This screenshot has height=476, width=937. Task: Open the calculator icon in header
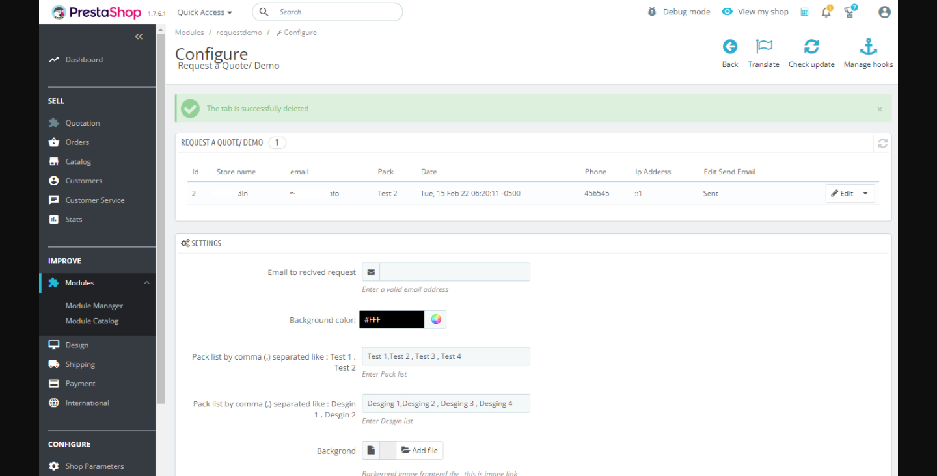tap(805, 12)
